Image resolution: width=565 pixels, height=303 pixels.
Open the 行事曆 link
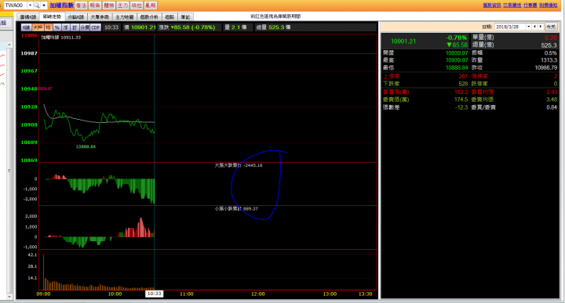[x=530, y=5]
